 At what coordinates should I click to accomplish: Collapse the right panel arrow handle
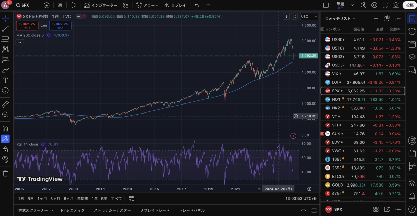321,196
